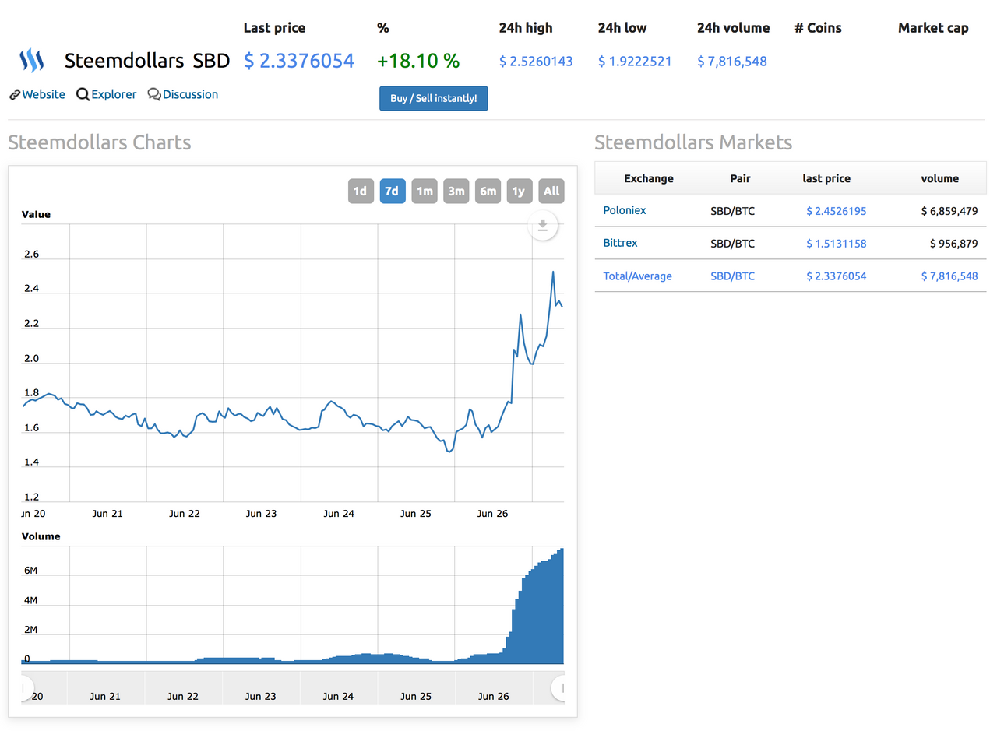The width and height of the screenshot is (997, 738).
Task: Click the Market cap header label
Action: tap(933, 28)
